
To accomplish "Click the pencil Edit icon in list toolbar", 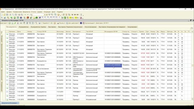I will [x=15, y=23].
